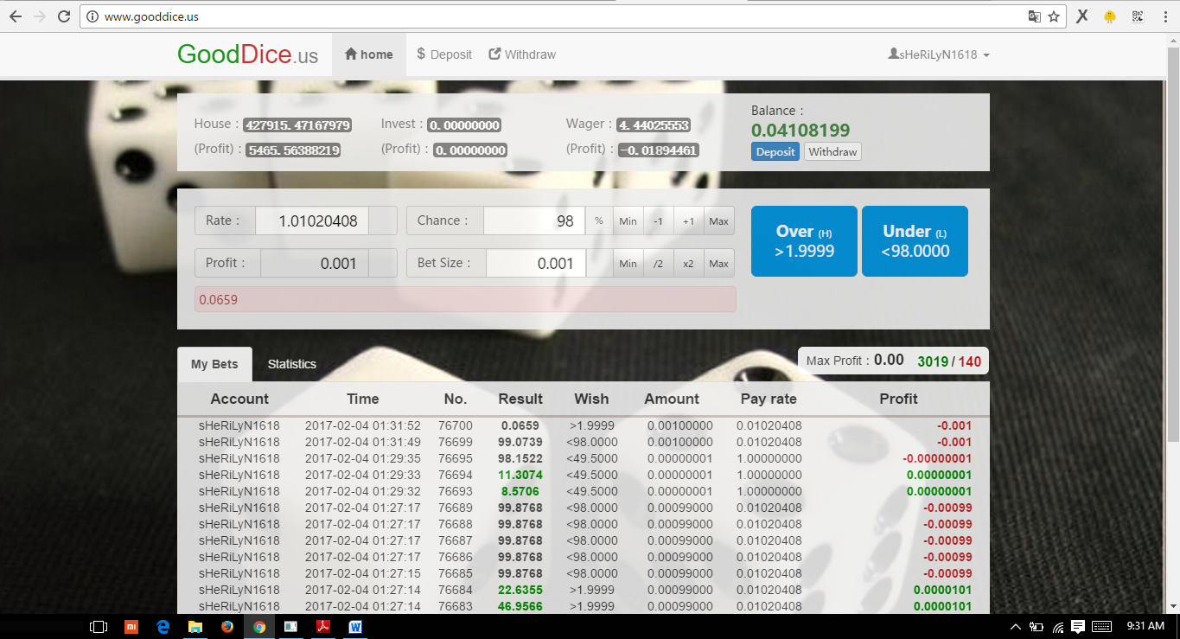Roll Under <98.0000

915,241
